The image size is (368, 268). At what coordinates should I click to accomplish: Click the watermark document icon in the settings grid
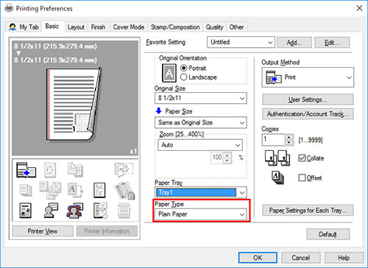pos(99,190)
